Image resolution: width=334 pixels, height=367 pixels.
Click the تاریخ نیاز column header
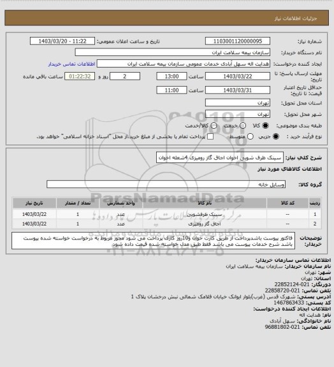click(34, 203)
